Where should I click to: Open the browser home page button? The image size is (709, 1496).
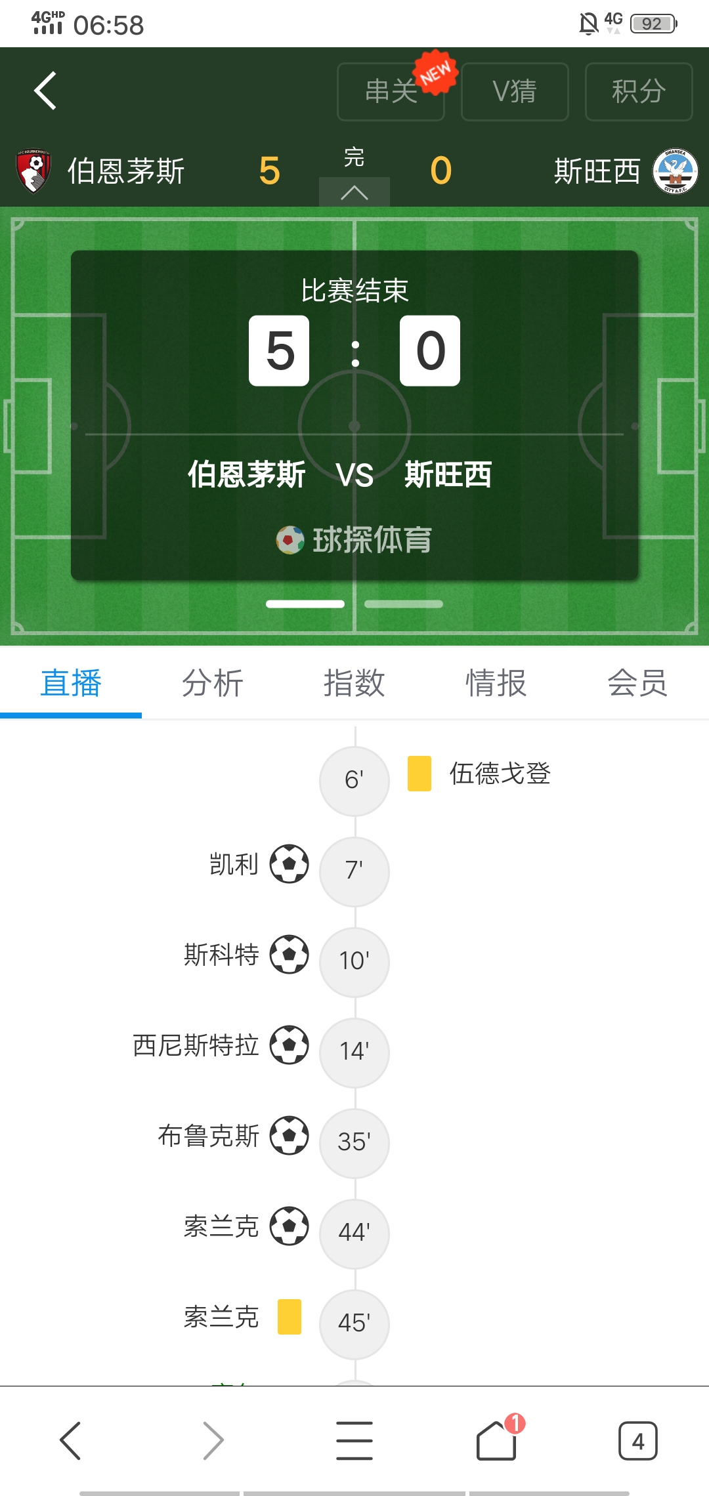496,1440
